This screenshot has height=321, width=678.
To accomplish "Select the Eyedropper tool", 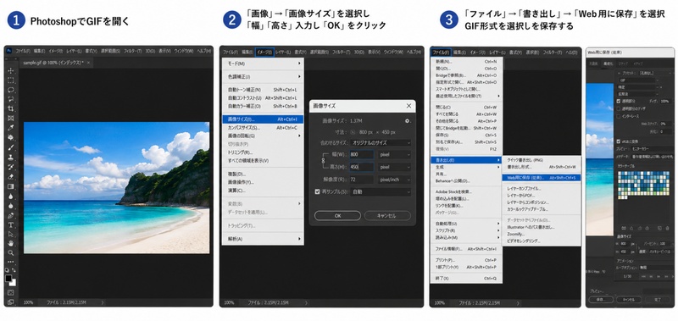I will (11, 128).
